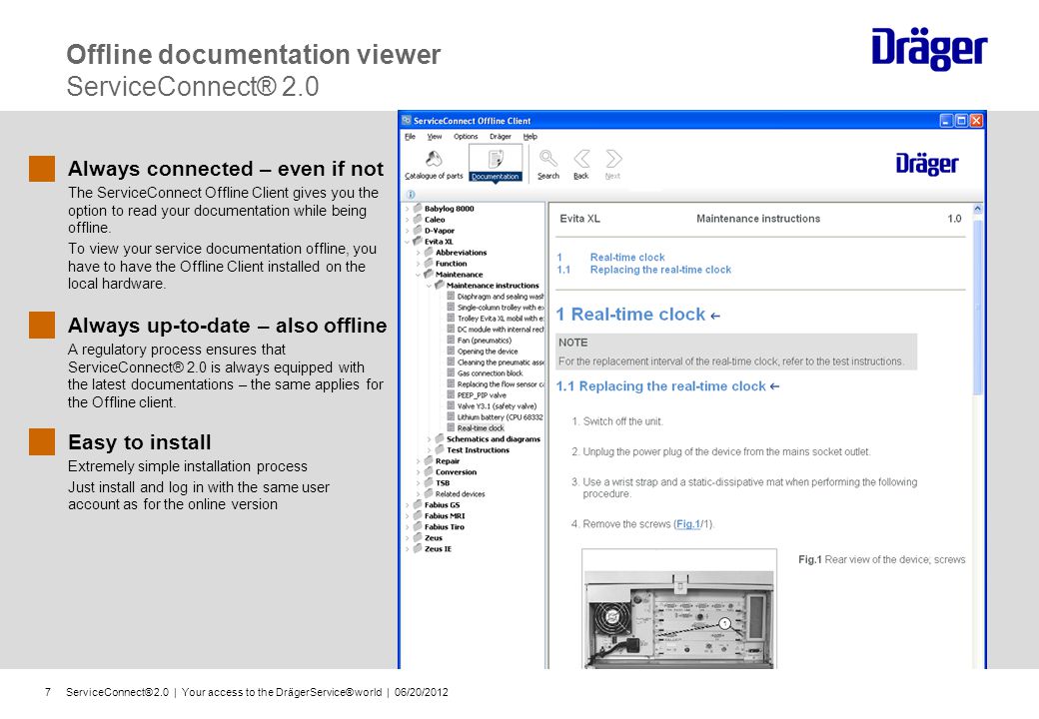This screenshot has height=719, width=1039.
Task: Click document icon beside PEEP_PIP valve
Action: (x=451, y=395)
